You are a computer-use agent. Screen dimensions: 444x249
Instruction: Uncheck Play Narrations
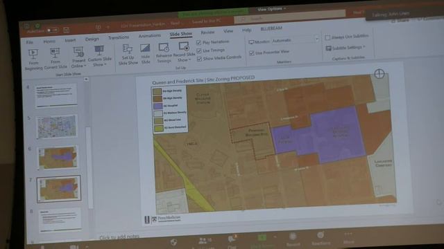click(198, 42)
